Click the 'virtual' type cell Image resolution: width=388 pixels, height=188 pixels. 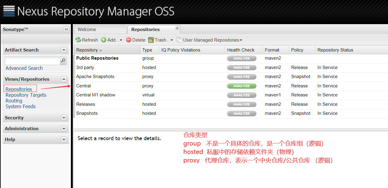coord(148,95)
